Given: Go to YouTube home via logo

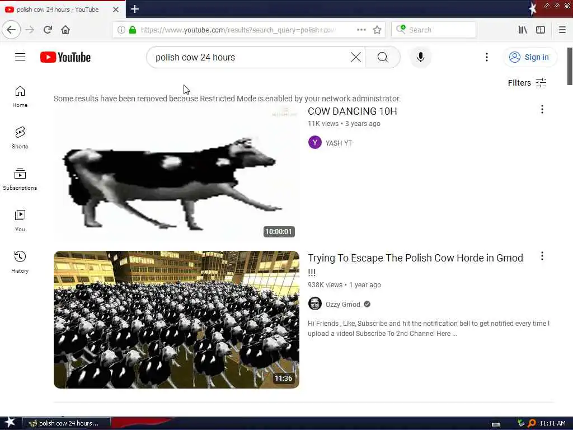Looking at the screenshot, I should 65,58.
